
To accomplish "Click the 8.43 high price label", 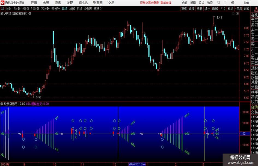I will pyautogui.click(x=219, y=18).
